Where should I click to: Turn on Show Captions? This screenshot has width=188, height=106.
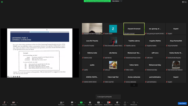point(98,103)
